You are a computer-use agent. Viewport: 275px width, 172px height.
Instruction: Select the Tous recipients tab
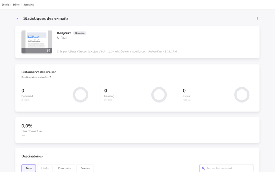point(28,168)
